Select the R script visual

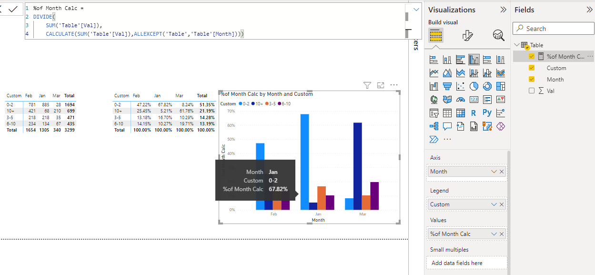(474, 113)
